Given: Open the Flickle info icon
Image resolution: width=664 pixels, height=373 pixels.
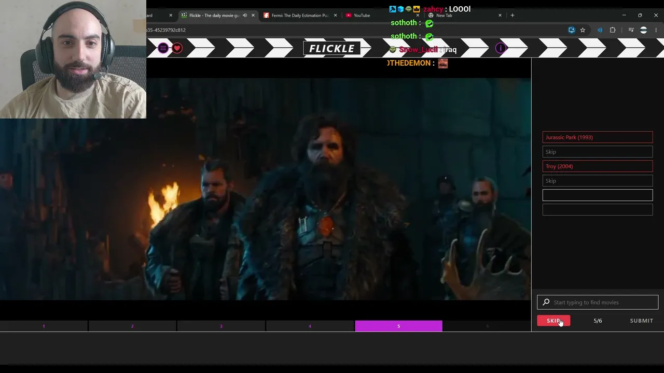Looking at the screenshot, I should point(501,48).
